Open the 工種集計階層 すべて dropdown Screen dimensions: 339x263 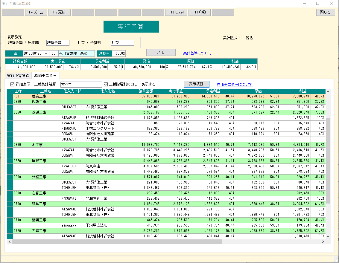coord(81,84)
